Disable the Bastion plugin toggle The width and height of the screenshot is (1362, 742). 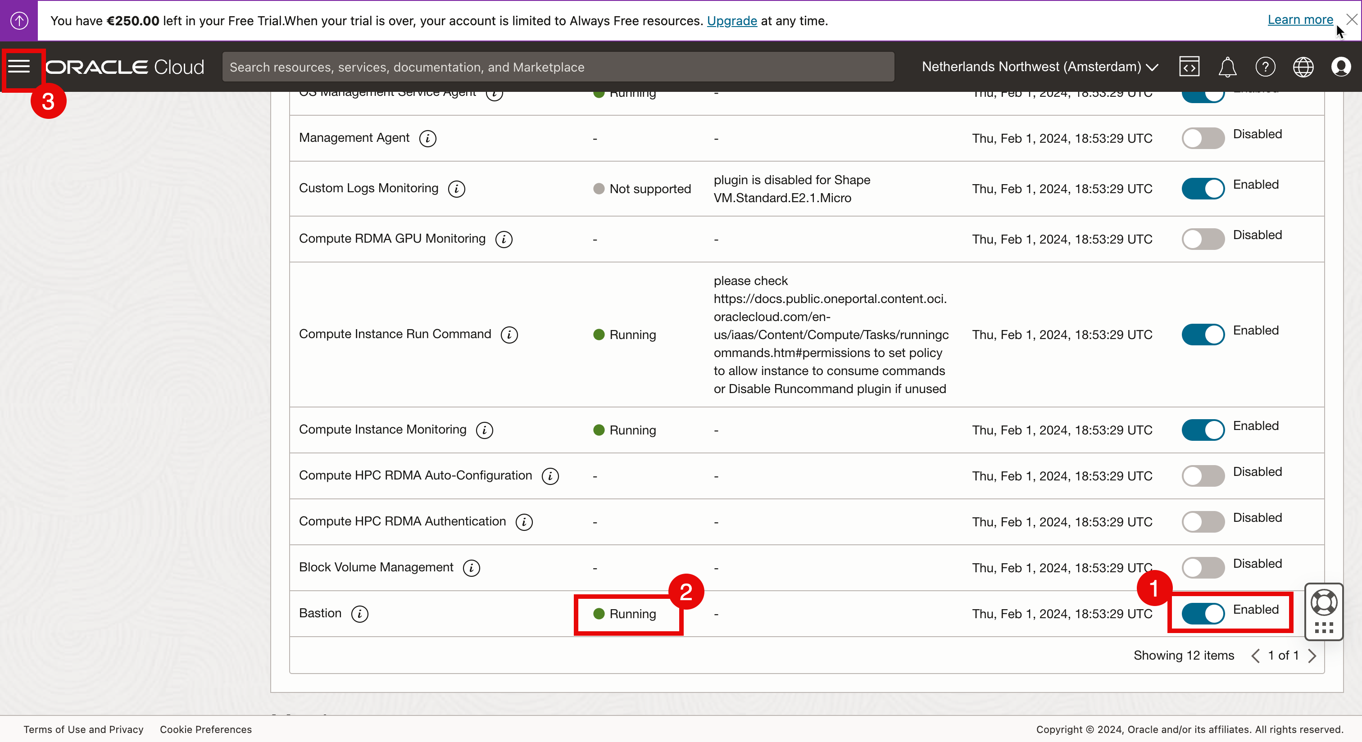tap(1203, 614)
